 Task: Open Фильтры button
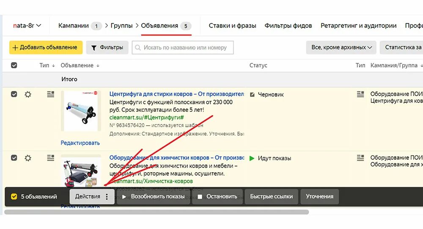(x=107, y=47)
